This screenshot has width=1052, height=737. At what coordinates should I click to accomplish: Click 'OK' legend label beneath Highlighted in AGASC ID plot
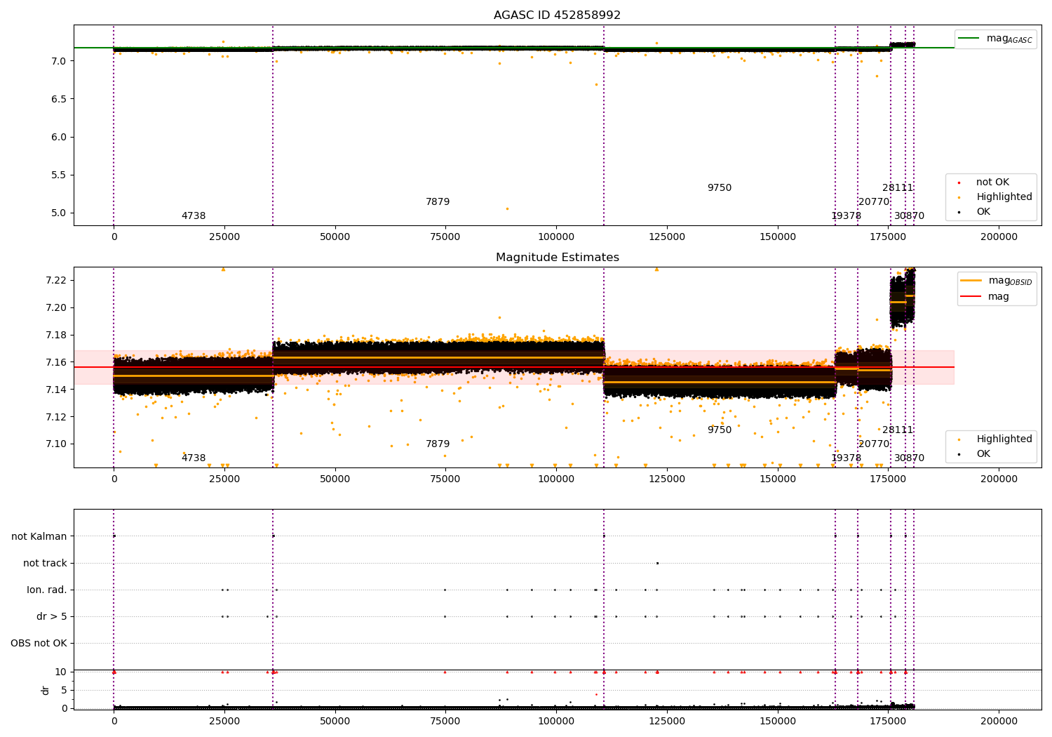click(983, 212)
